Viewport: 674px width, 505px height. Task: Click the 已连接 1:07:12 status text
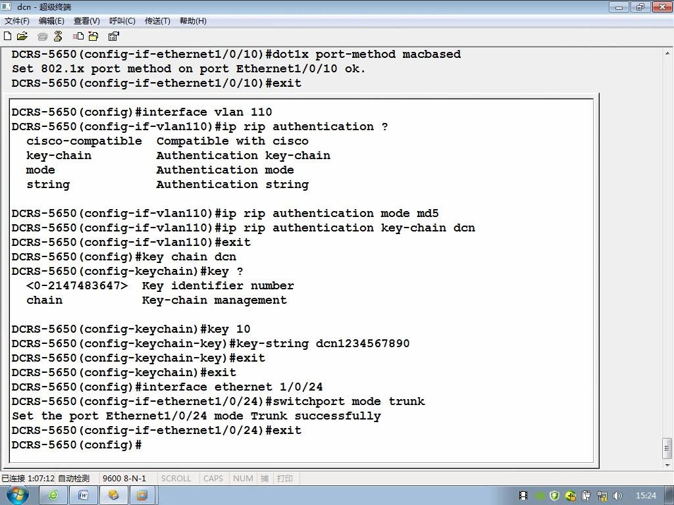click(28, 479)
